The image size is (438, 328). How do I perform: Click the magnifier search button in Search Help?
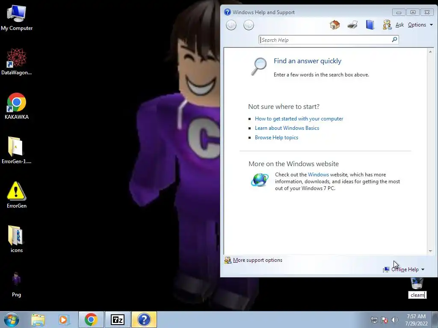coord(394,40)
